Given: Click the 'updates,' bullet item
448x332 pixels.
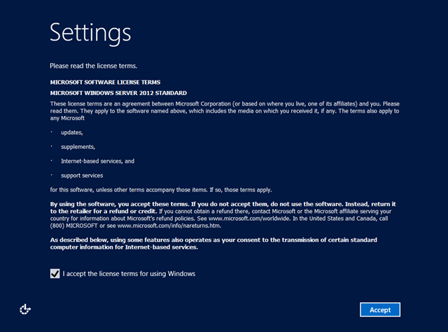Looking at the screenshot, I should pos(72,133).
